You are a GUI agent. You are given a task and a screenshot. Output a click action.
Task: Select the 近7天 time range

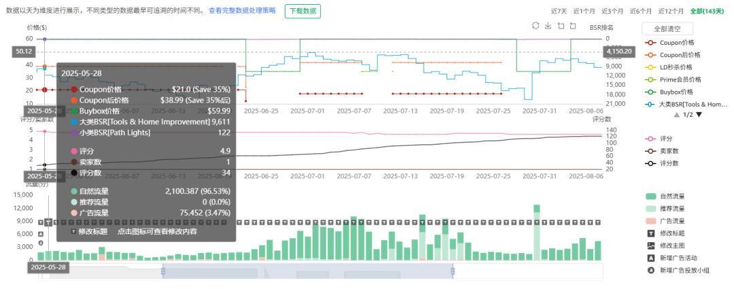[559, 11]
